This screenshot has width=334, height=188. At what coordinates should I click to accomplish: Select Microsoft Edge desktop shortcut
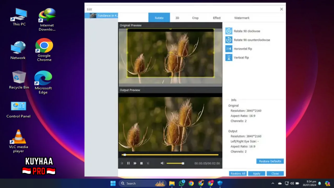pyautogui.click(x=43, y=82)
